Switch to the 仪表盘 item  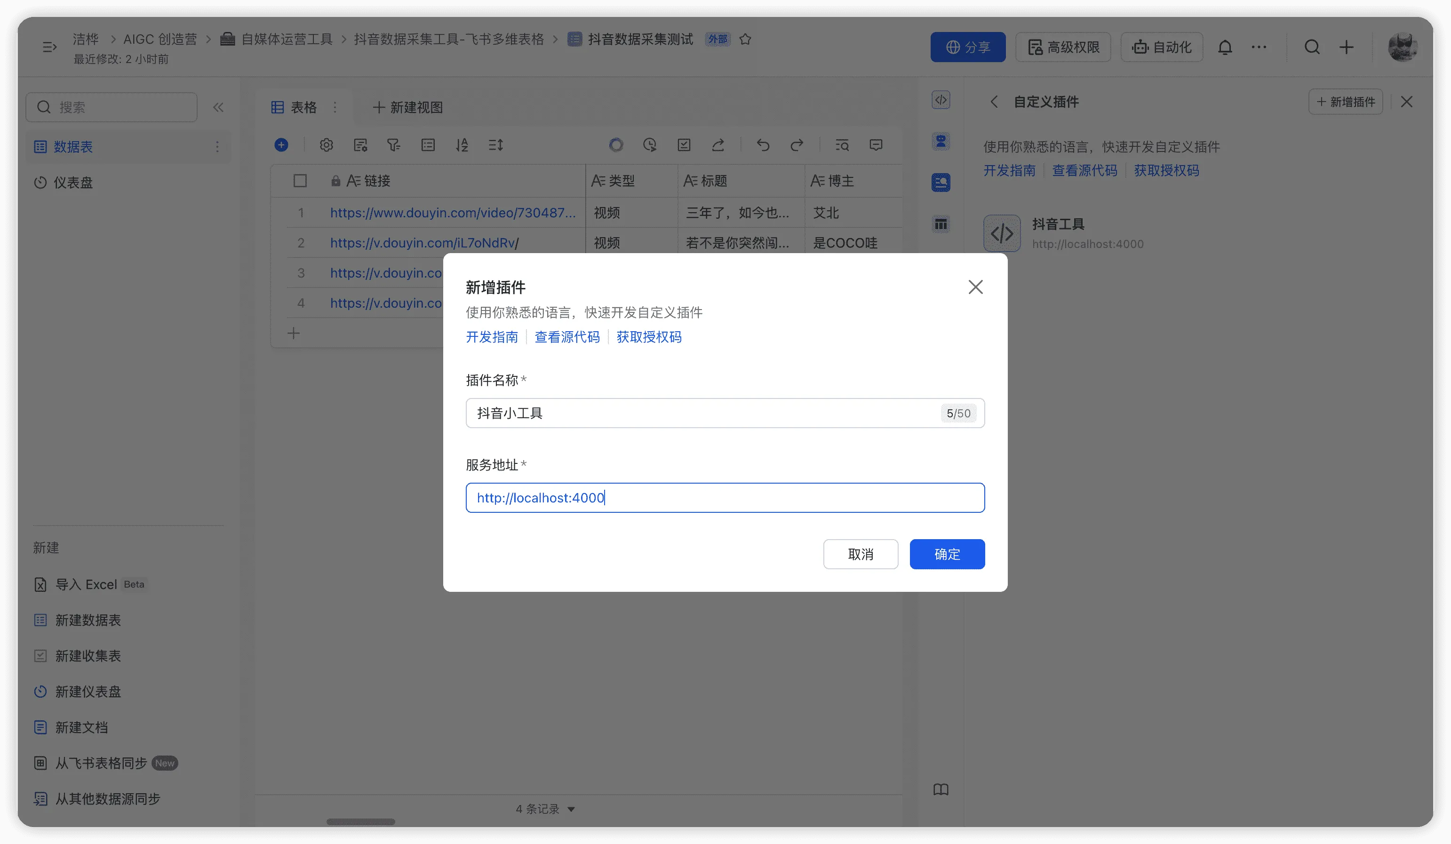(72, 183)
